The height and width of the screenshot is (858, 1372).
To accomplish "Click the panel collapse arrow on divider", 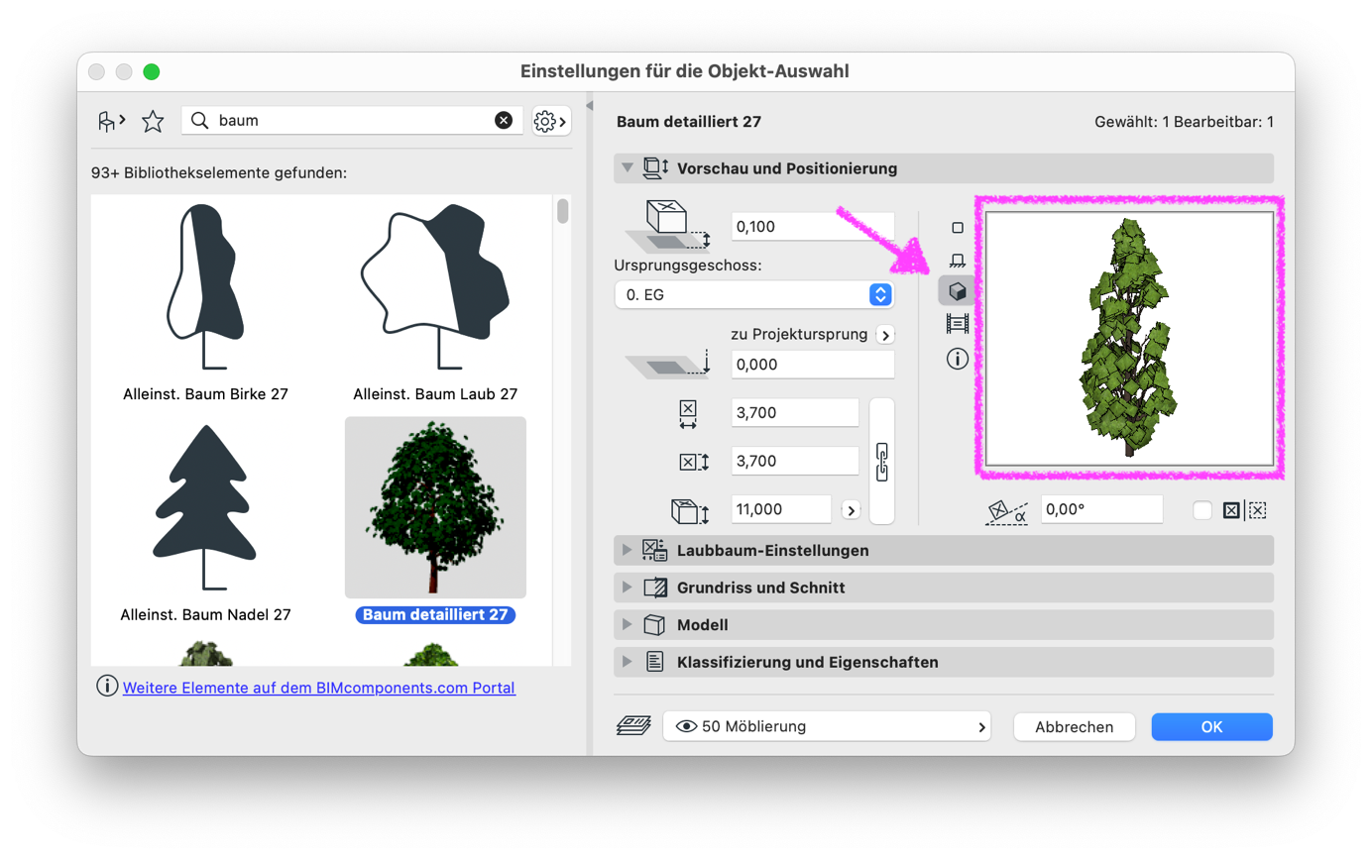I will point(588,106).
